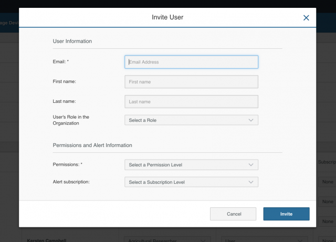The height and width of the screenshot is (242, 336).
Task: Click the First name: label
Action: click(65, 81)
